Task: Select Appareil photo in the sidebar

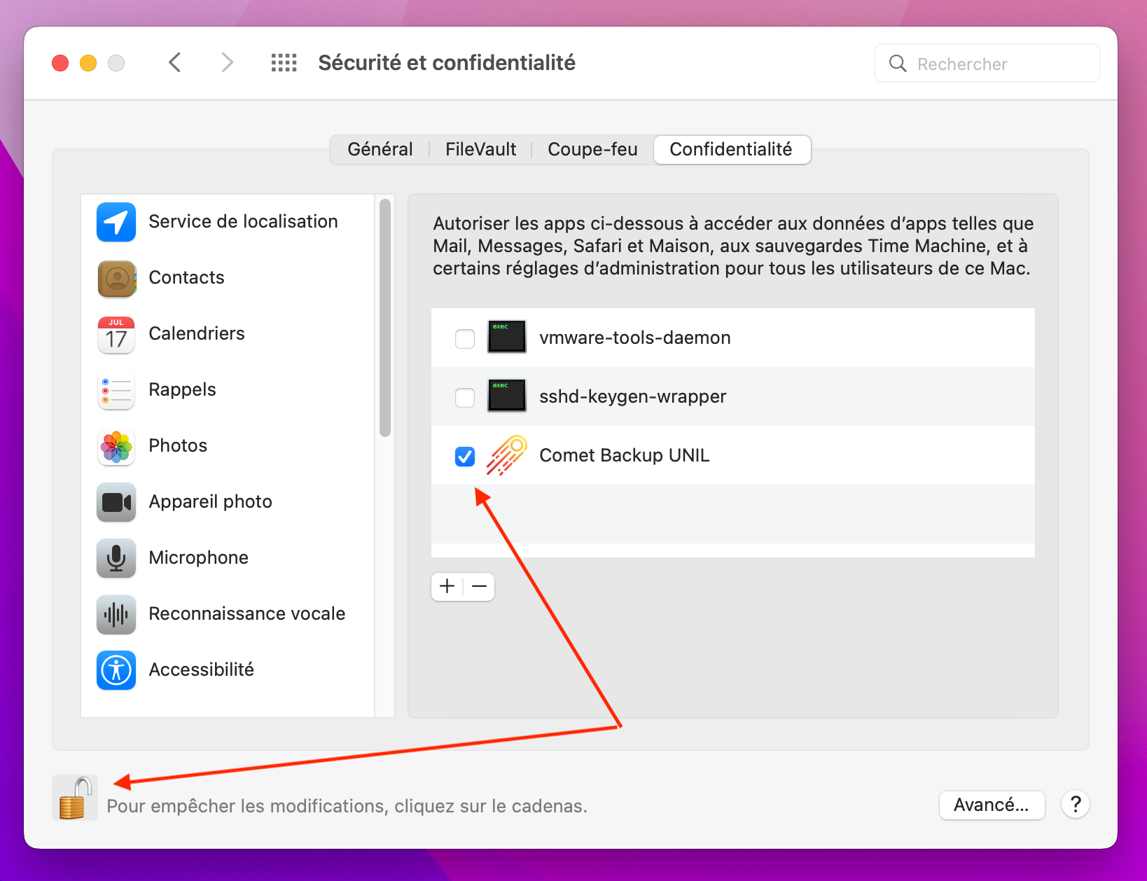Action: [210, 502]
